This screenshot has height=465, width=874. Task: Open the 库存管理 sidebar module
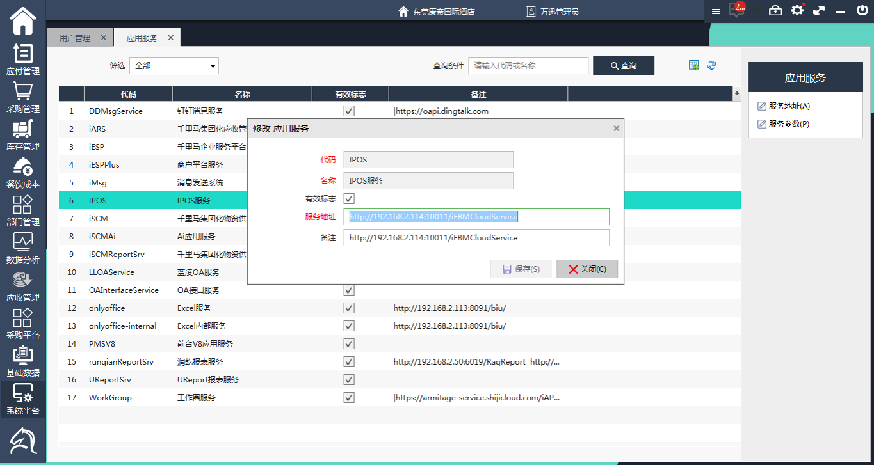point(23,135)
